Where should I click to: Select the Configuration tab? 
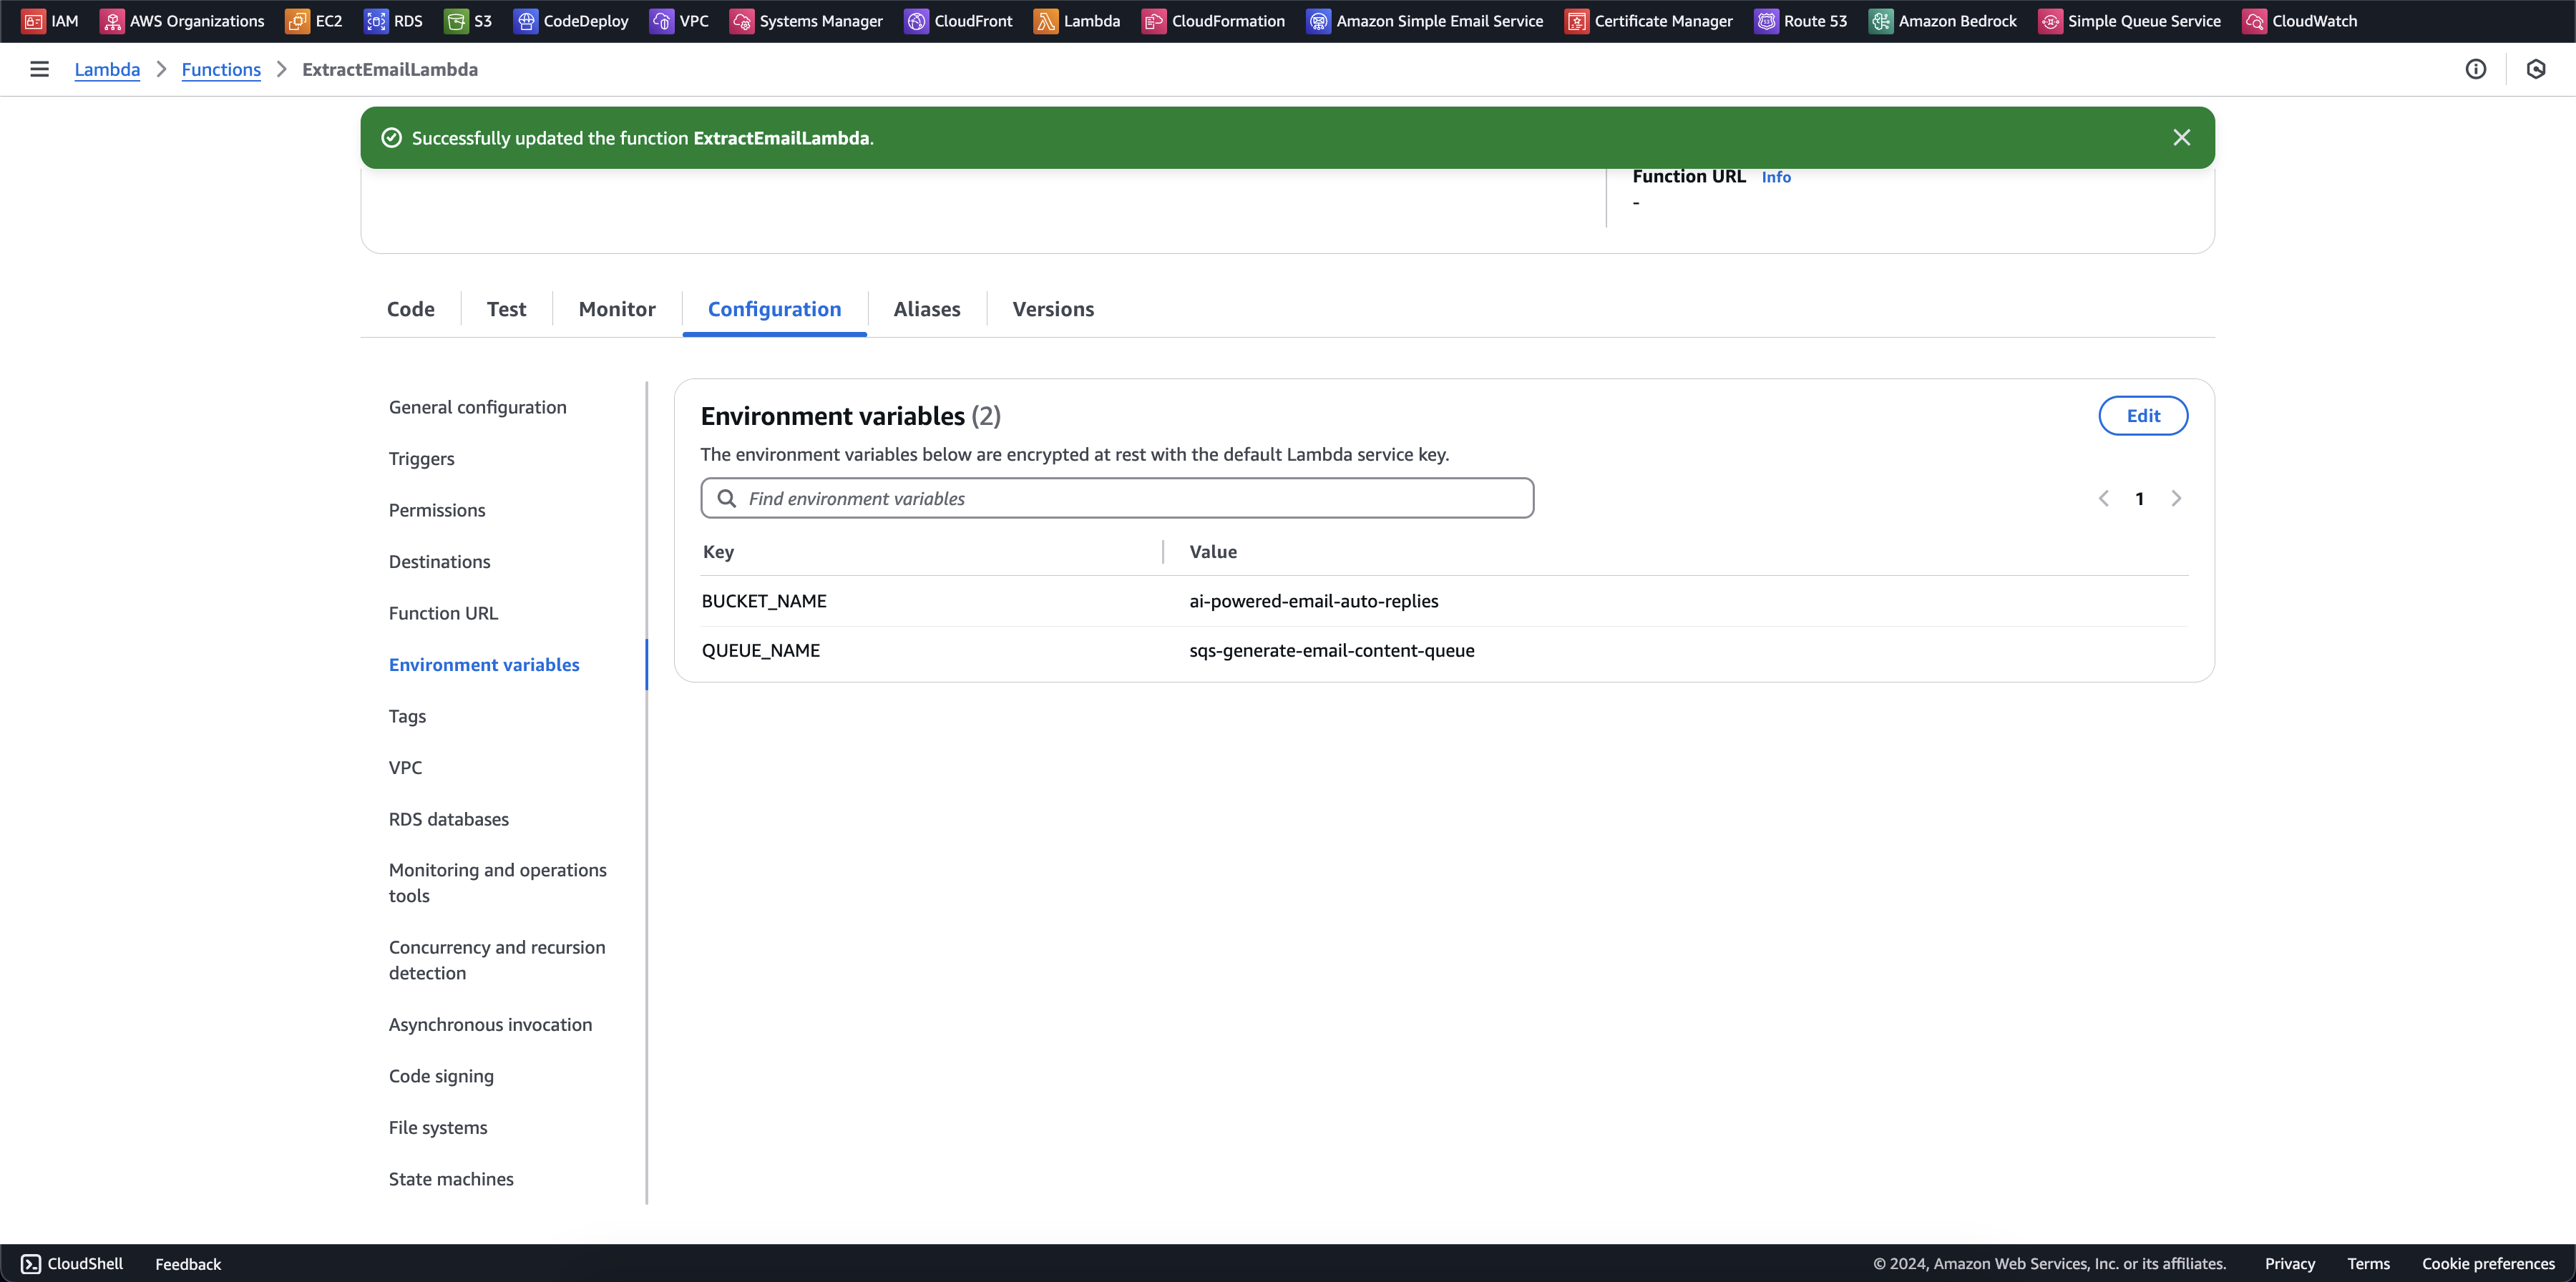[x=775, y=309]
